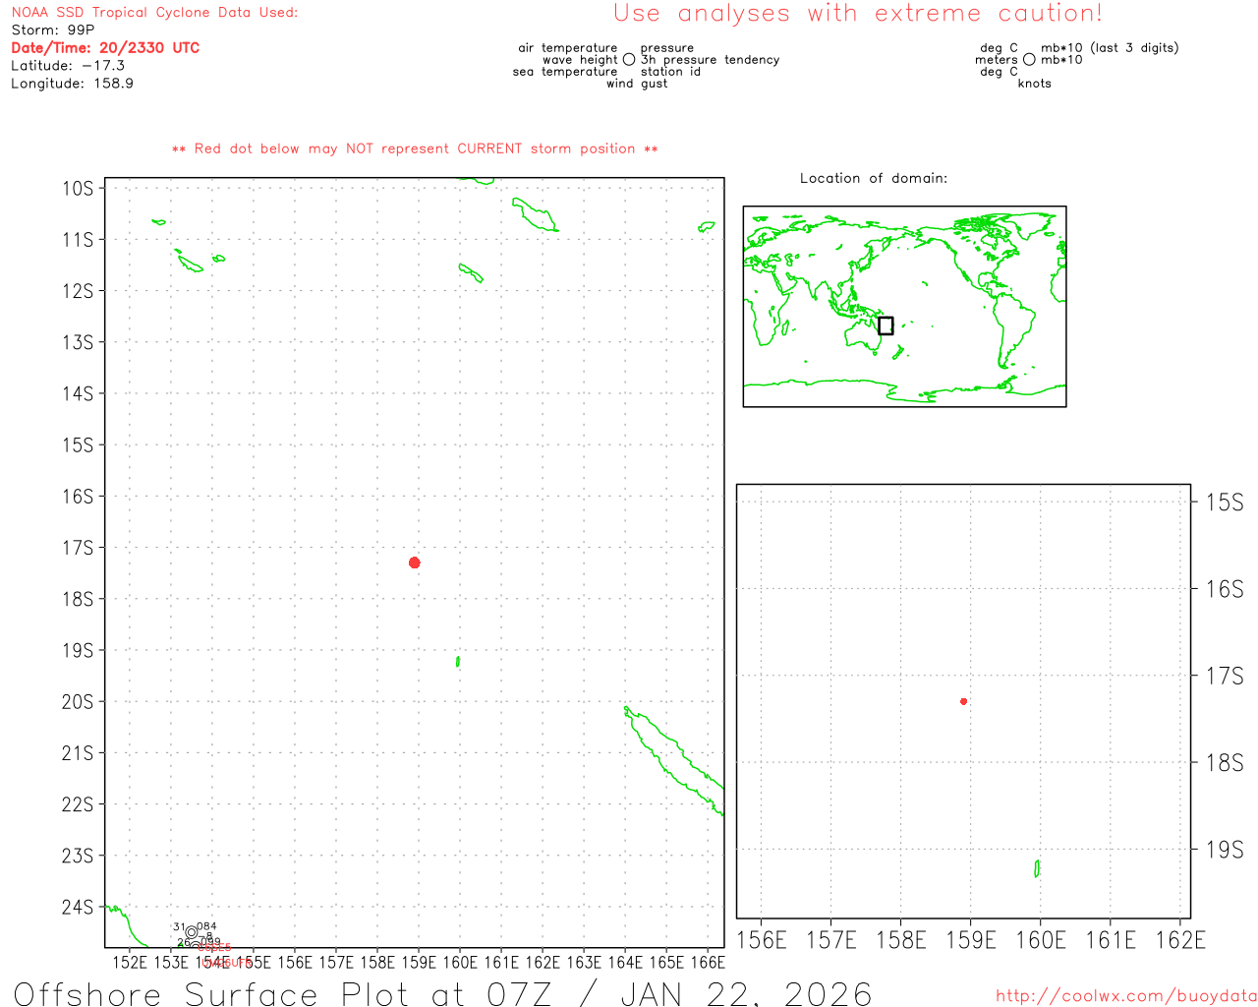This screenshot has height=1007, width=1258.
Task: Click the New Caledonia island outline
Action: pos(674,760)
